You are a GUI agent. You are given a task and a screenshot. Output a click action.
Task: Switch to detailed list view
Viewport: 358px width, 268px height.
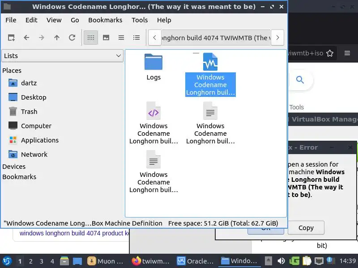(136, 38)
